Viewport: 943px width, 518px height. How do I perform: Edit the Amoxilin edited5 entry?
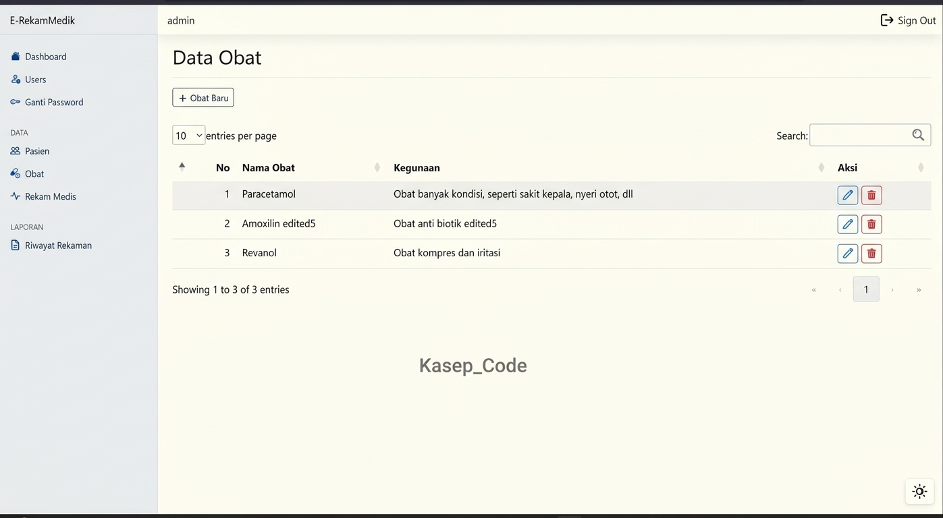pyautogui.click(x=847, y=224)
